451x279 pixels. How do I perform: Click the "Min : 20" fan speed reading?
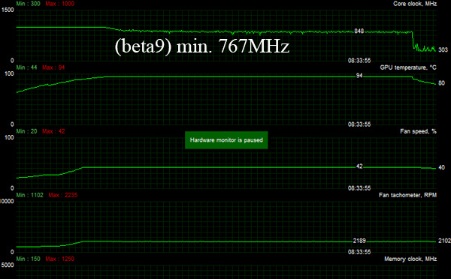tap(27, 131)
